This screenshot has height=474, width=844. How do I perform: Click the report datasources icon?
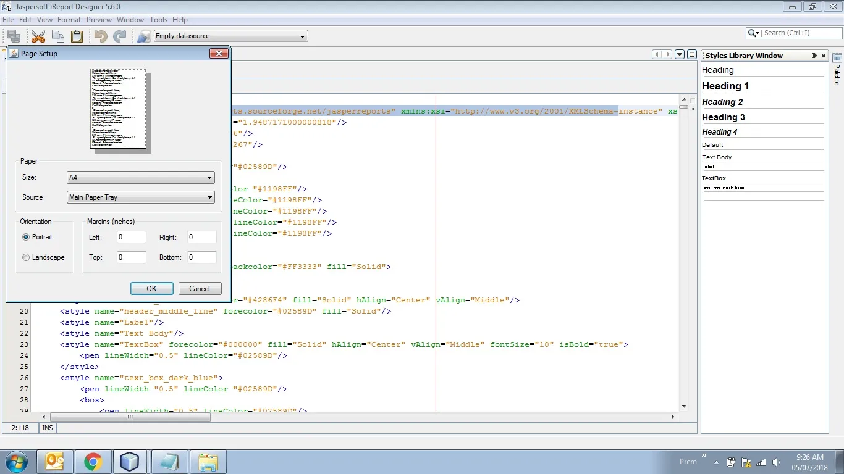(x=143, y=36)
